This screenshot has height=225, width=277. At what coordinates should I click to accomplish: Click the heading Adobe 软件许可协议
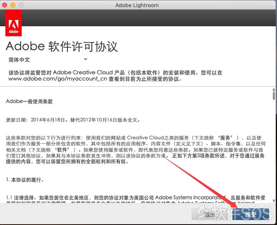click(x=62, y=47)
